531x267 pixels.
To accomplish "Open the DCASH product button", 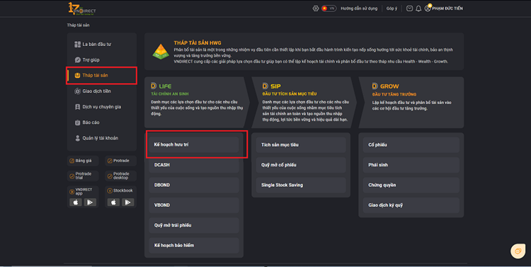I will click(x=194, y=165).
